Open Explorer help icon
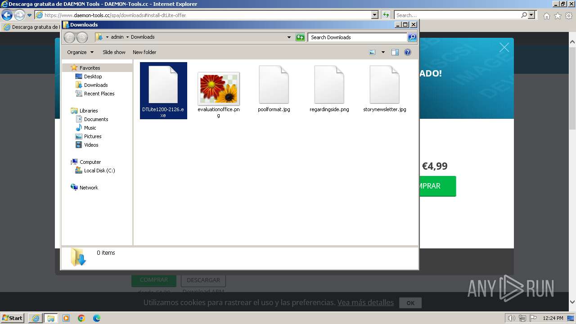This screenshot has height=324, width=576. [x=408, y=52]
